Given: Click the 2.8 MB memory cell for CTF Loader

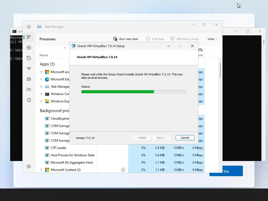Looking at the screenshot, I should pyautogui.click(x=160, y=148).
